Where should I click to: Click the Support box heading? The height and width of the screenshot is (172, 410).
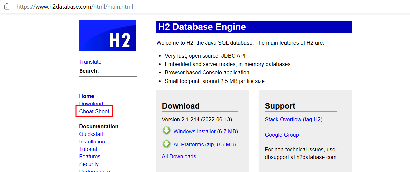pyautogui.click(x=280, y=106)
